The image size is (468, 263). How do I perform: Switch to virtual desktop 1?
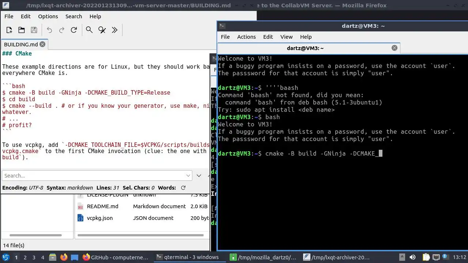tap(16, 258)
